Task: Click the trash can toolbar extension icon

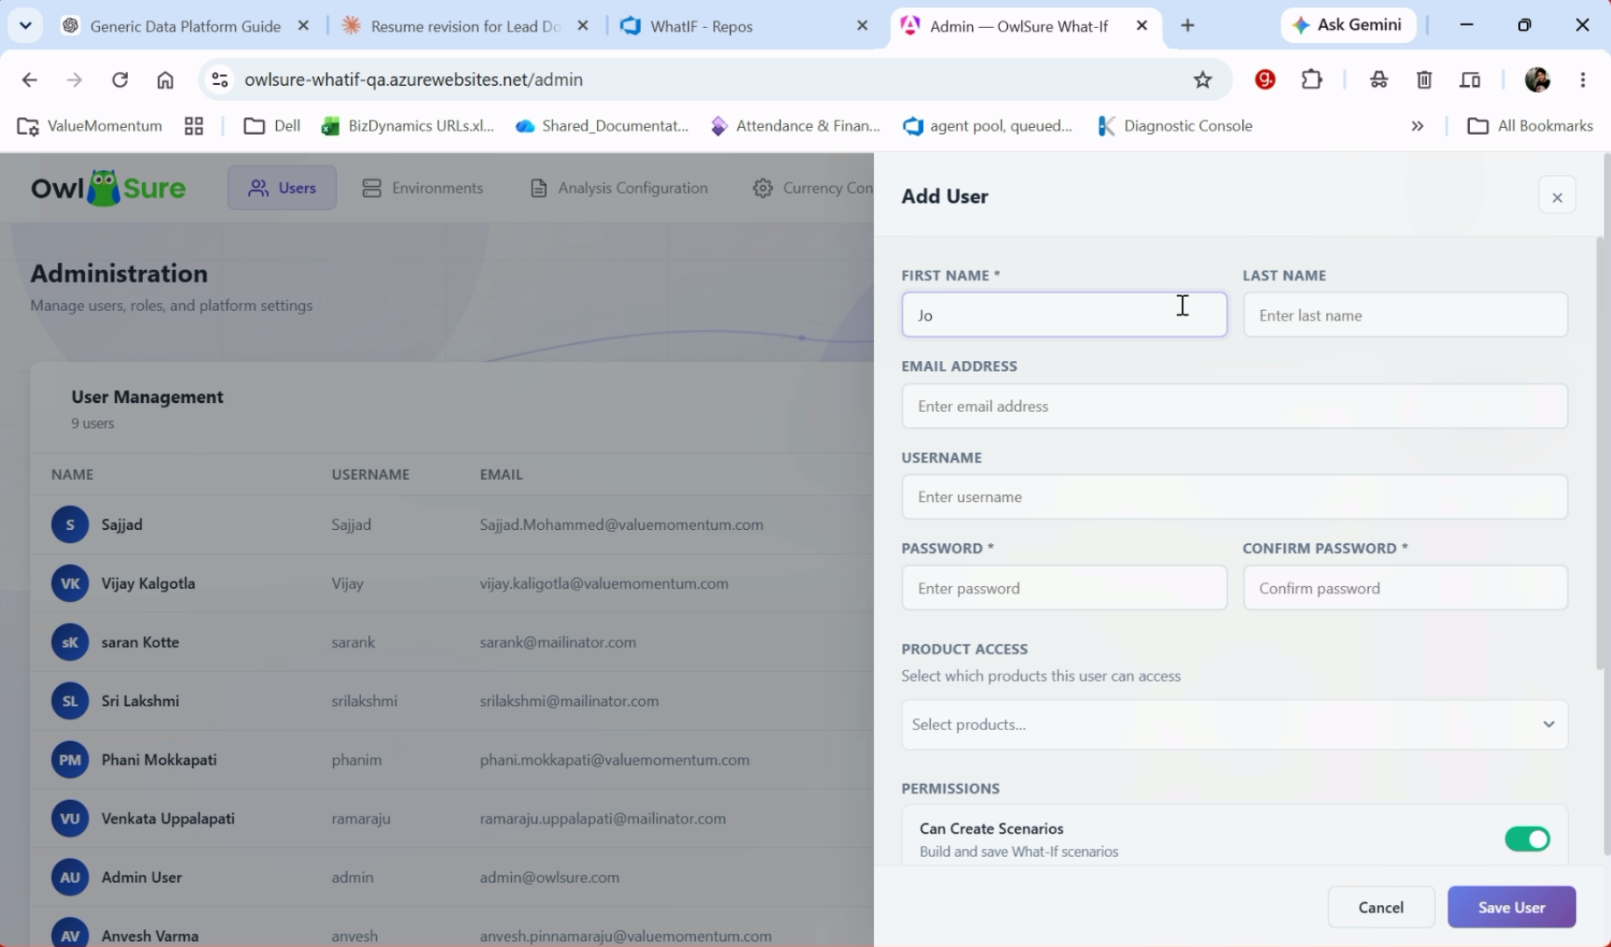Action: 1424,80
